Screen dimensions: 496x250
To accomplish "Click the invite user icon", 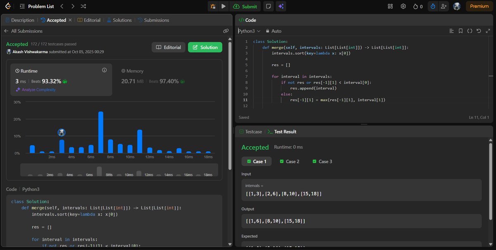I will pos(444,6).
